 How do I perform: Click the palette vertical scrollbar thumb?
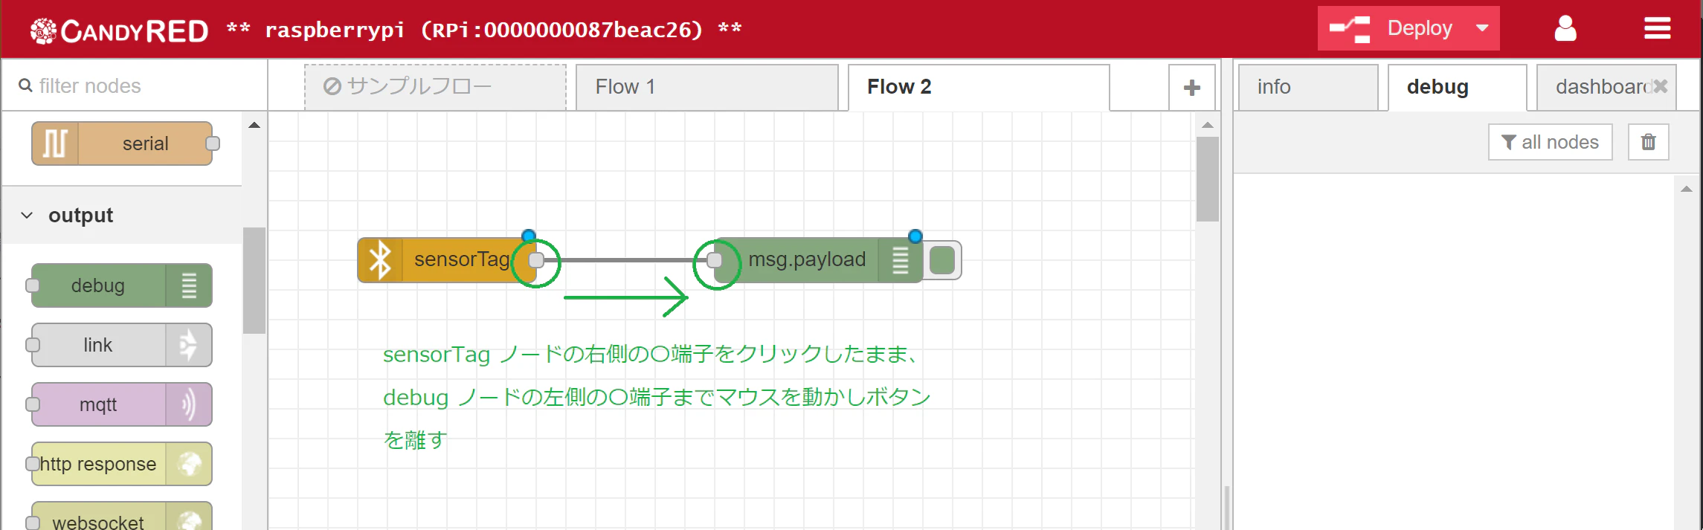click(x=254, y=281)
